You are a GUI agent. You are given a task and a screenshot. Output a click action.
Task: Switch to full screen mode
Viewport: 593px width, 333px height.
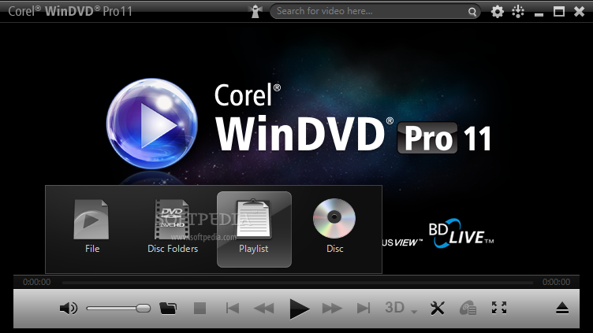tap(499, 308)
